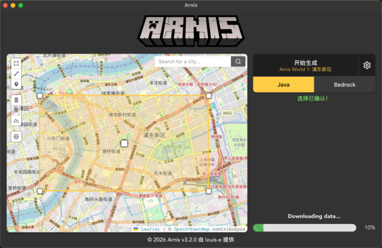Viewport: 382px width, 248px height.
Task: Click the 小东门街道 map label
Action: [x=58, y=139]
